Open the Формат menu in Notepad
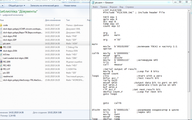Viewport: 192px width, 120px height. coord(113,7)
